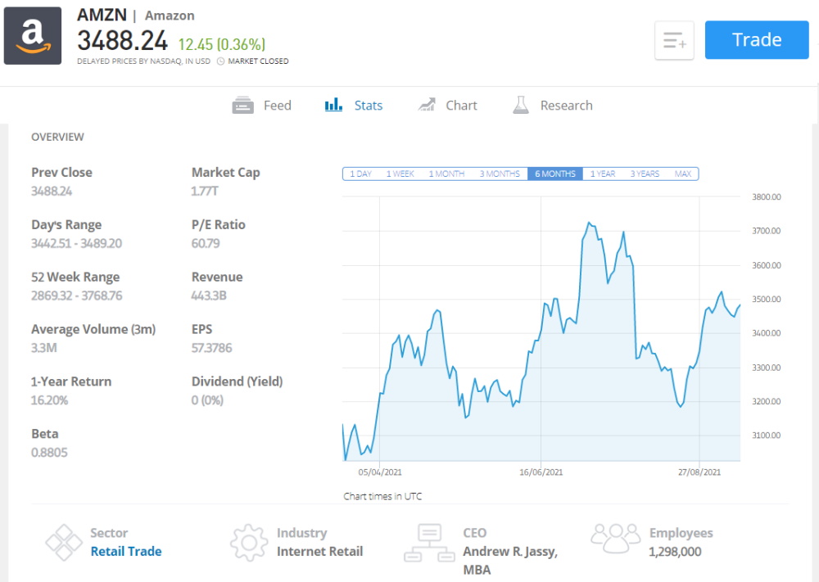819x582 pixels.
Task: Click the 16/06/2021 date label on chart
Action: coord(541,471)
